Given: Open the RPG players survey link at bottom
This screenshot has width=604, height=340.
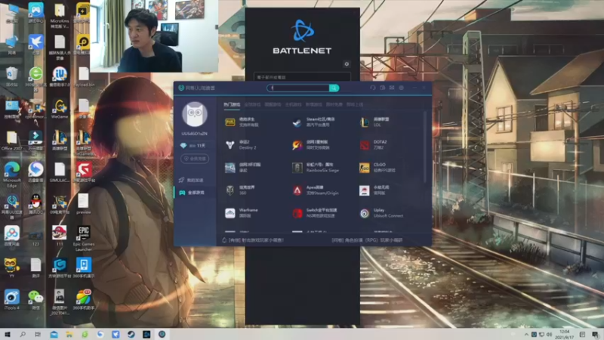Looking at the screenshot, I should pos(367,240).
